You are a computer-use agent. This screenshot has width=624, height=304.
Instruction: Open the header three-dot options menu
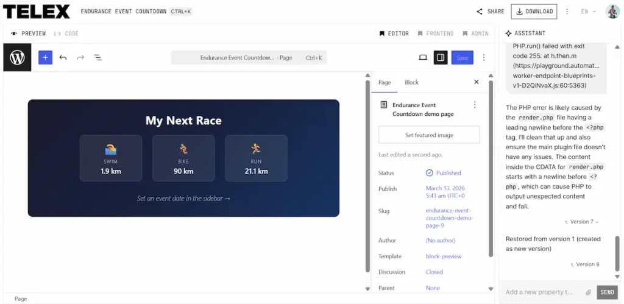pos(567,12)
